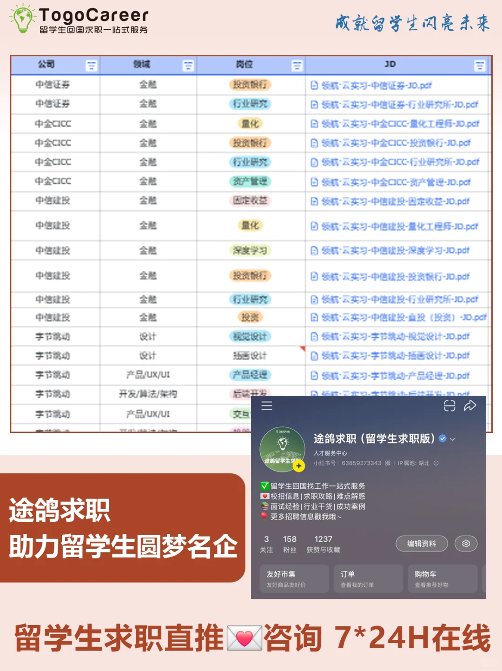Select the 插画设计 cell in the 字节跳动 row
The image size is (502, 671).
tap(250, 356)
